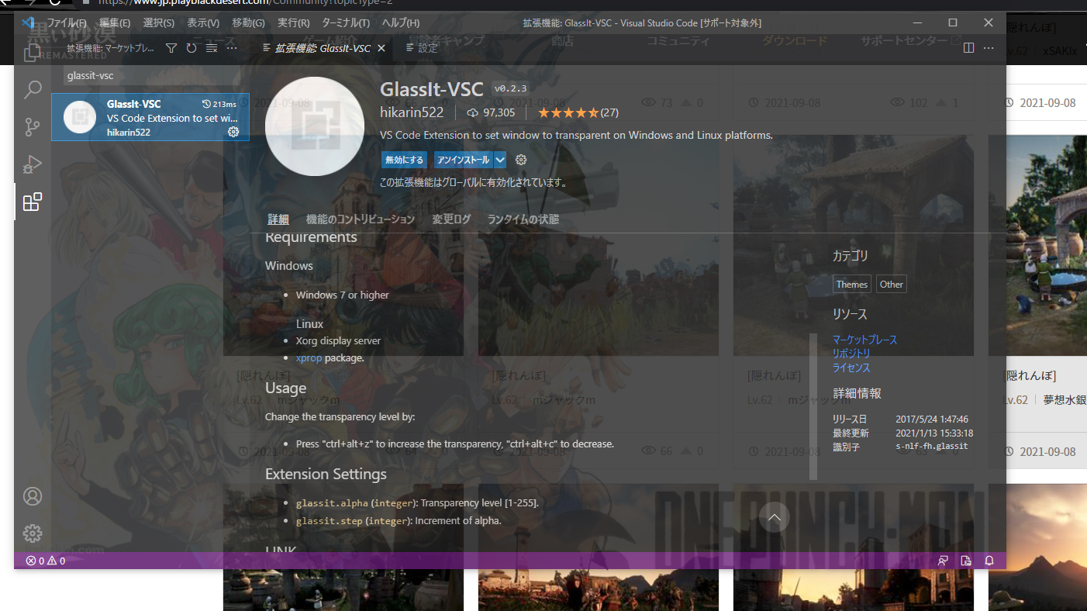Select the 拡張機能: GlassIt-VSC editor tab
The image size is (1087, 611).
(323, 48)
